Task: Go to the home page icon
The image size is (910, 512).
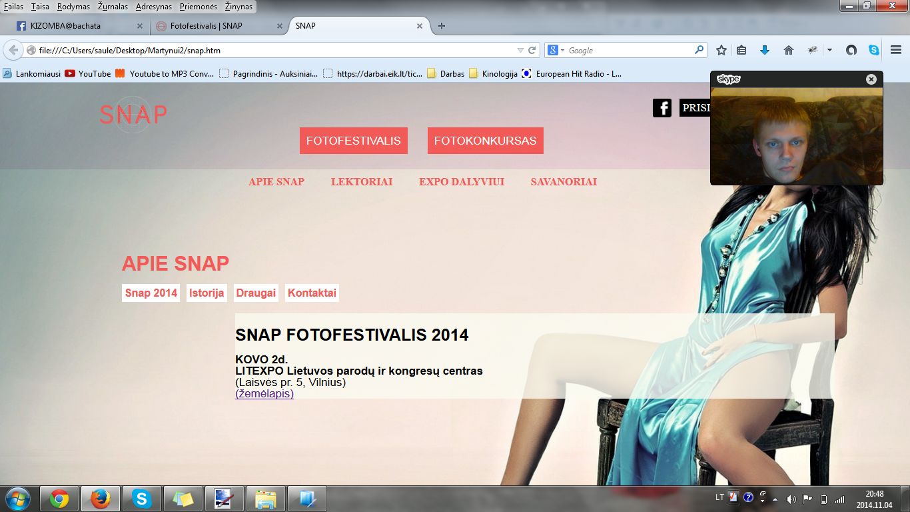Action: 789,50
